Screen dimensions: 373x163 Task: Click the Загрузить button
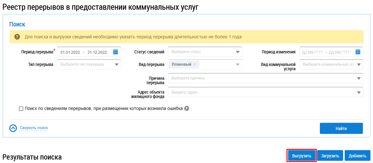(330, 156)
